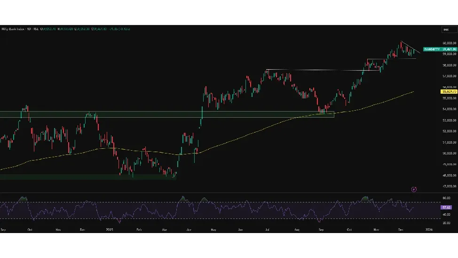Open the INR currency selector
458x258 pixels.
(x=446, y=30)
